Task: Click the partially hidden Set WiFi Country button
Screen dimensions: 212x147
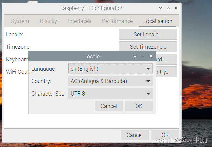Action: (x=167, y=72)
